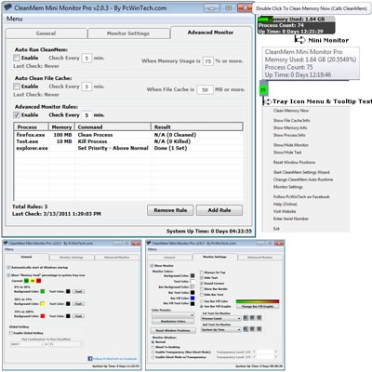Click the Process column header
372x372 pixels.
32,127
